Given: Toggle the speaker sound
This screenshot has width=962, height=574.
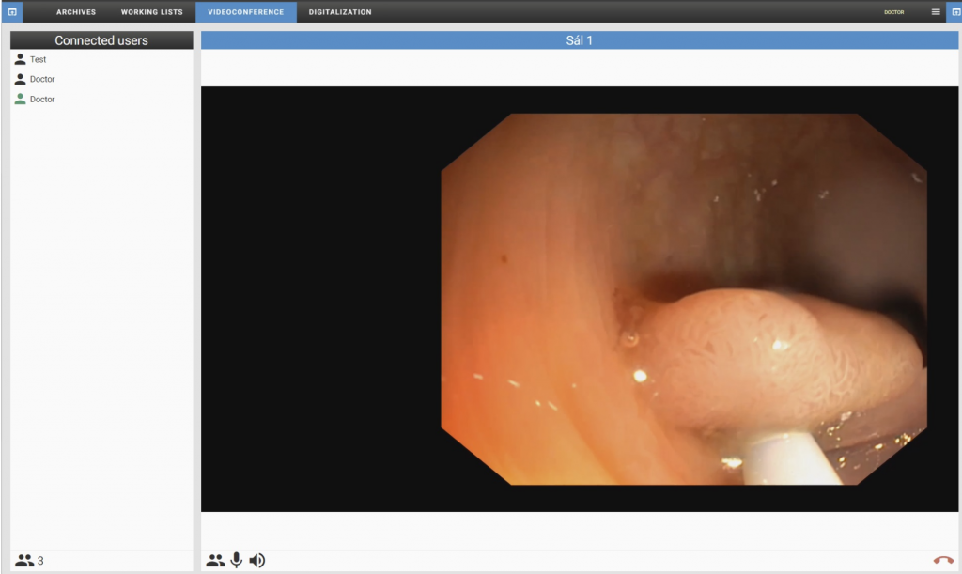Looking at the screenshot, I should (256, 561).
